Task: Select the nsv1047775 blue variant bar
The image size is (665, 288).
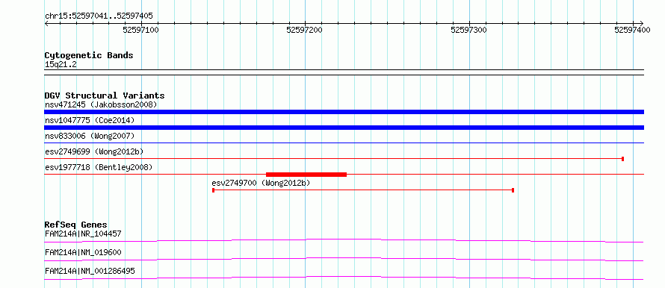Action: 344,128
